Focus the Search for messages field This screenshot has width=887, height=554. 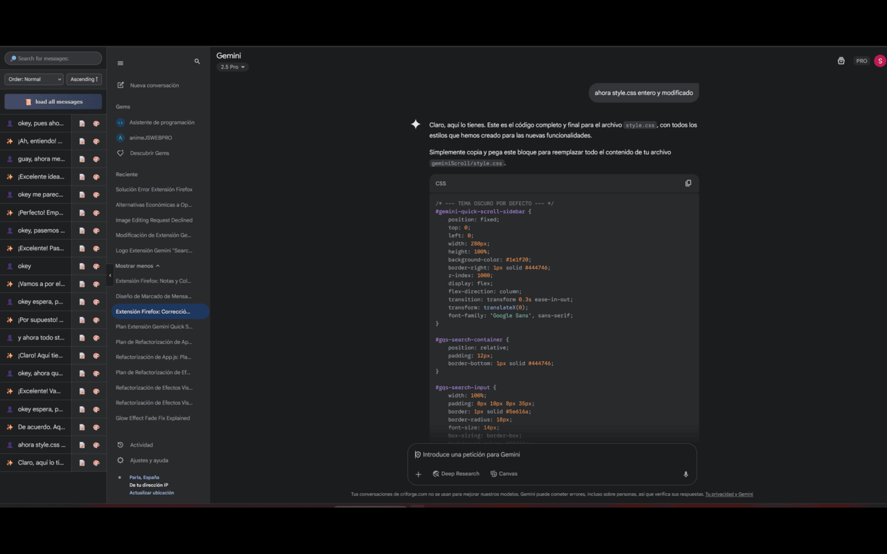click(x=53, y=59)
